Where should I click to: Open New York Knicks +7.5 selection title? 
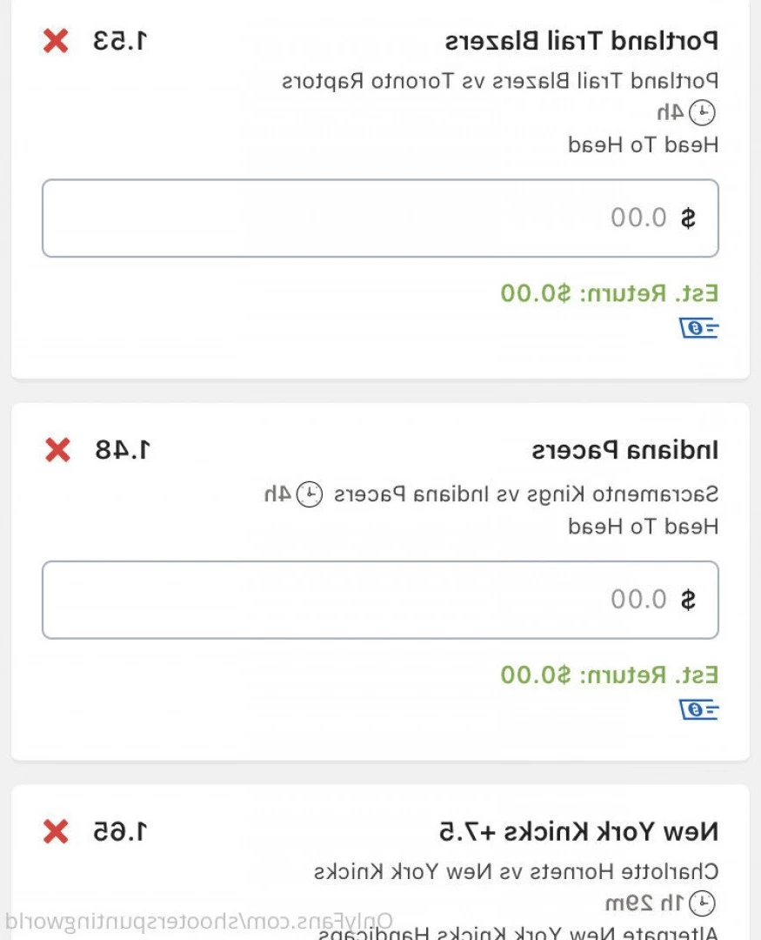point(579,832)
